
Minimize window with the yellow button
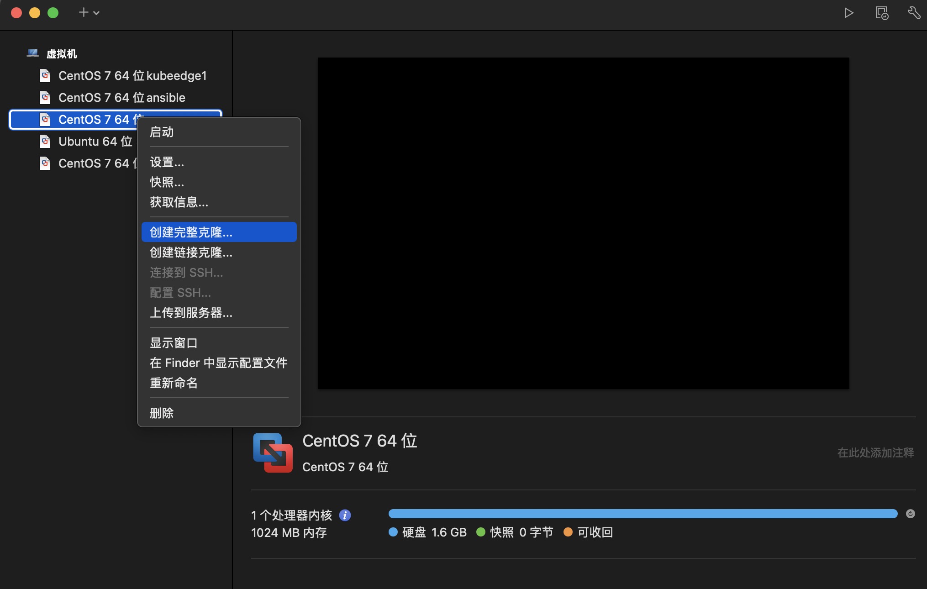click(x=35, y=13)
